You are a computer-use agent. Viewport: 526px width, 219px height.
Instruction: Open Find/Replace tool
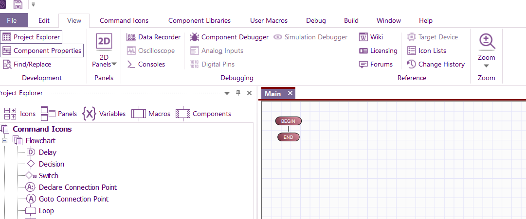click(x=27, y=64)
